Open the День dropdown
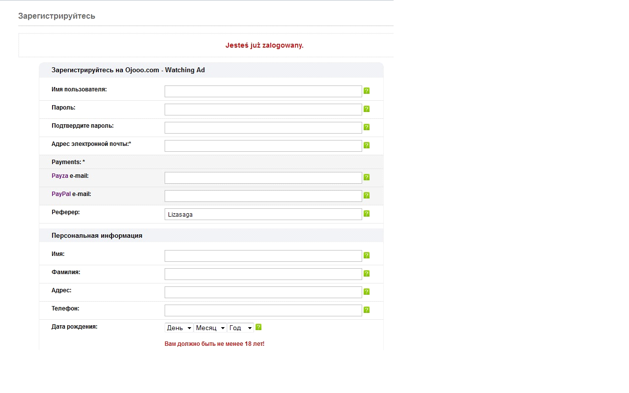Screen dimensions: 629x393 pos(179,328)
